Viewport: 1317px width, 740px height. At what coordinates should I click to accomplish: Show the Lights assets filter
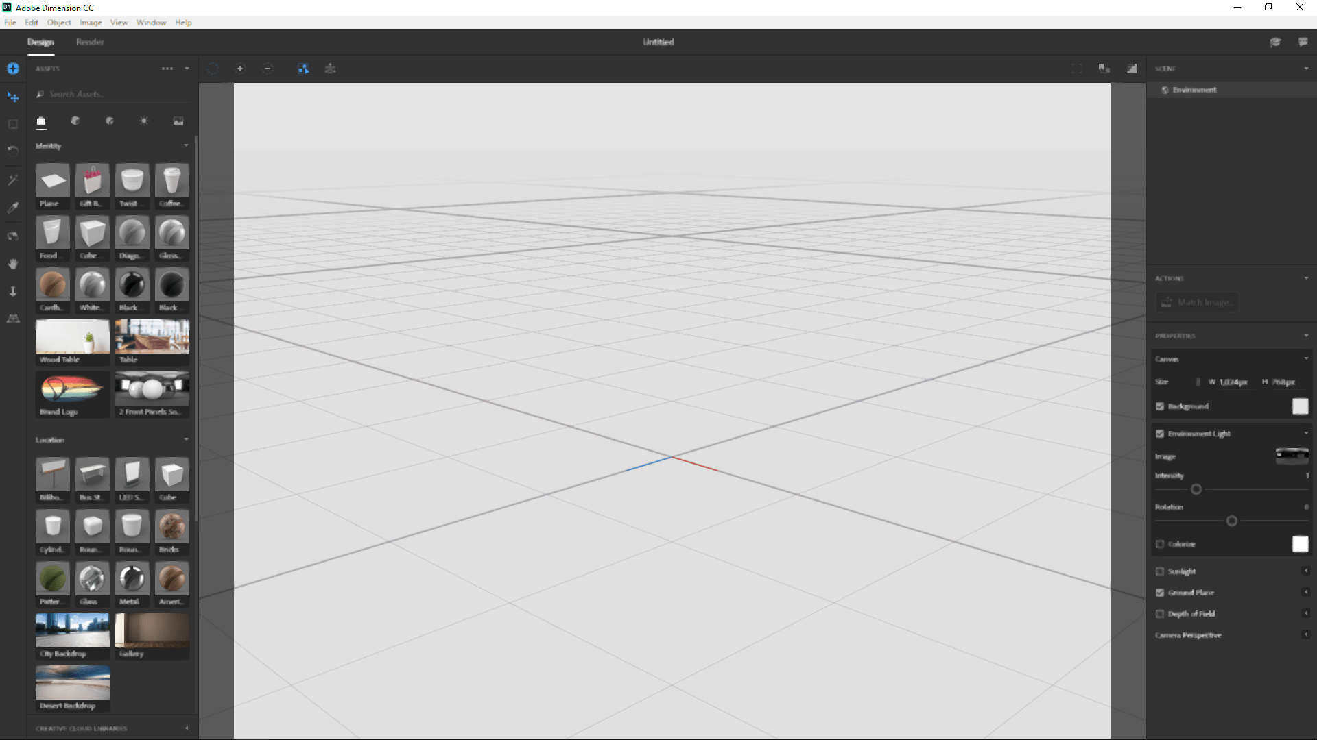144,121
